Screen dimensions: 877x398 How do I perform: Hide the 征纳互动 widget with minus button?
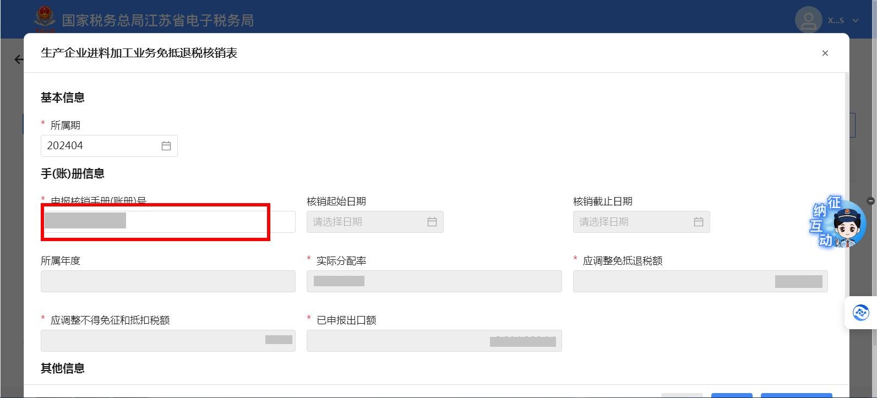coord(870,201)
